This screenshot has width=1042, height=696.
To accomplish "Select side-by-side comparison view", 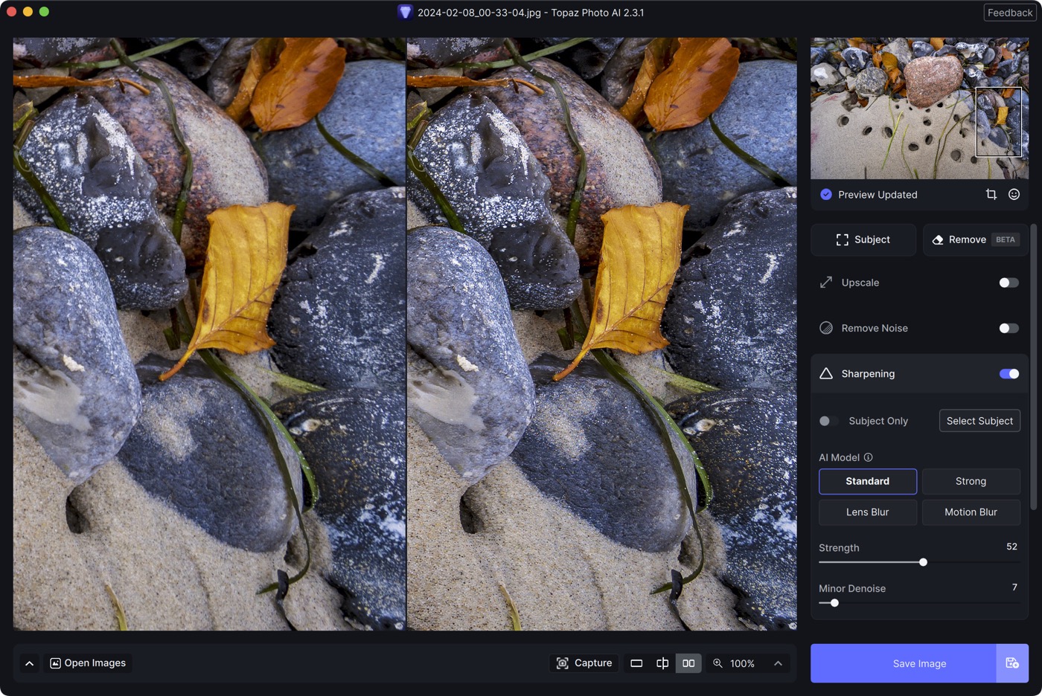I will (x=688, y=663).
